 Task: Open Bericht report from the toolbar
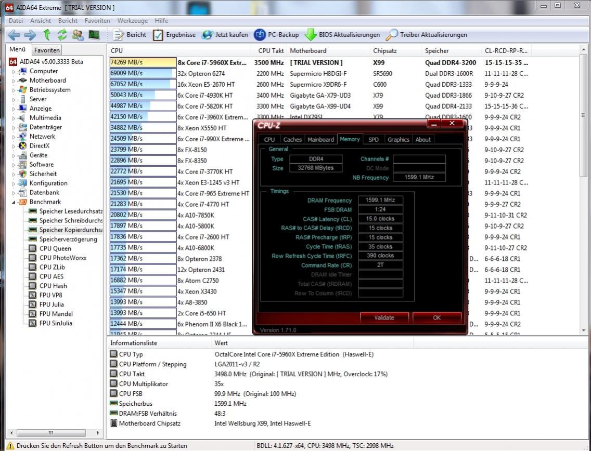(130, 35)
